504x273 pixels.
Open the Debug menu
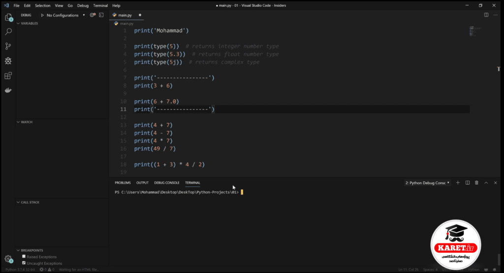pos(83,5)
